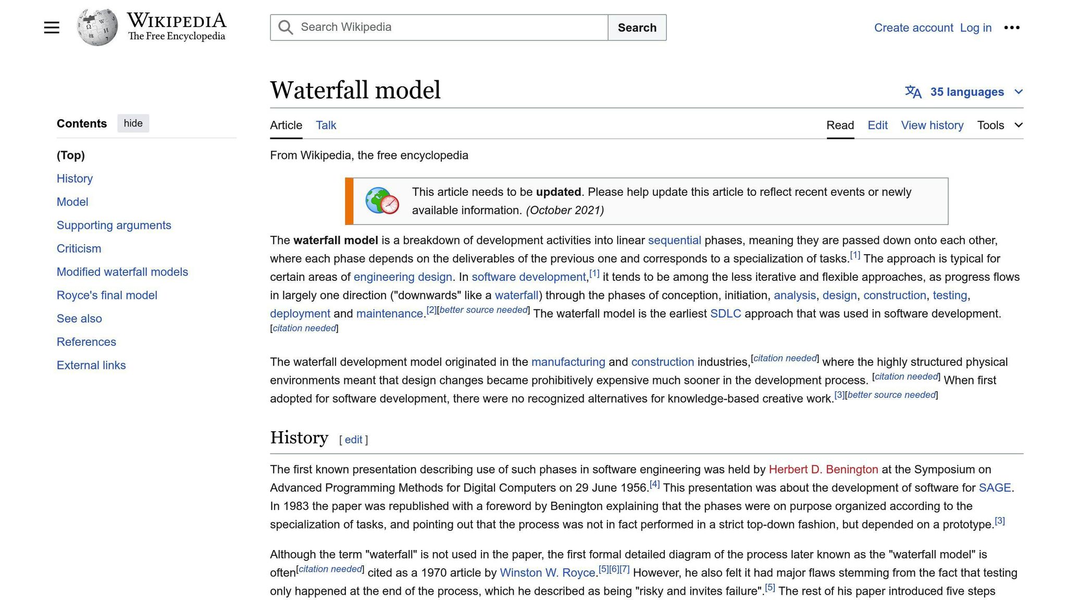Focus the Search Wikipedia input field
The width and height of the screenshot is (1067, 600).
click(448, 28)
